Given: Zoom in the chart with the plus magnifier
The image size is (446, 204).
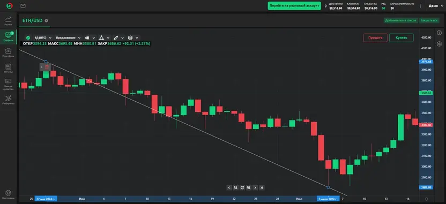Looking at the screenshot, I should click(x=249, y=187).
